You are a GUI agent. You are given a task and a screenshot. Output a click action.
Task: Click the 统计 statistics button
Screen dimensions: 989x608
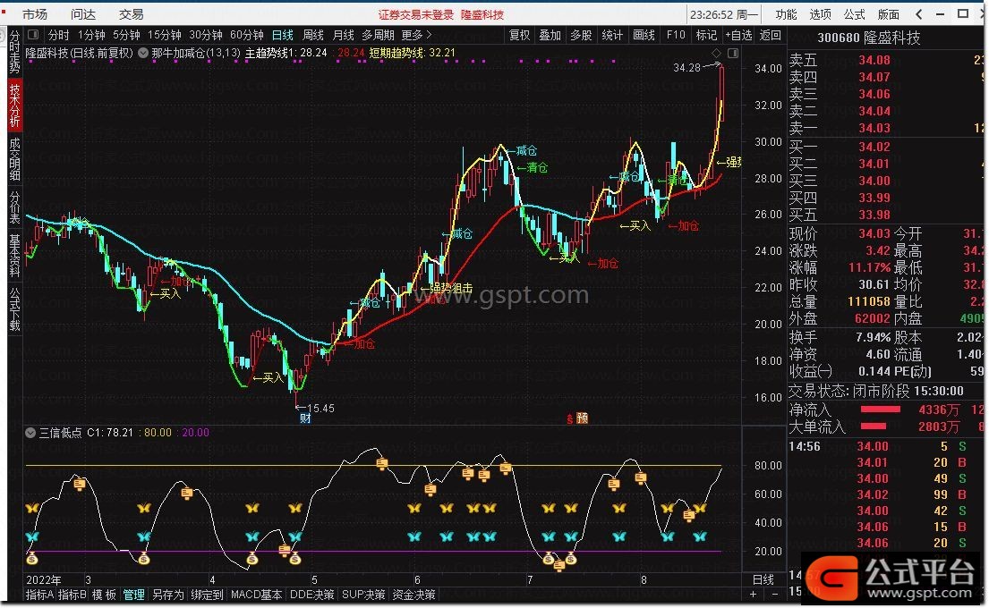click(x=612, y=35)
